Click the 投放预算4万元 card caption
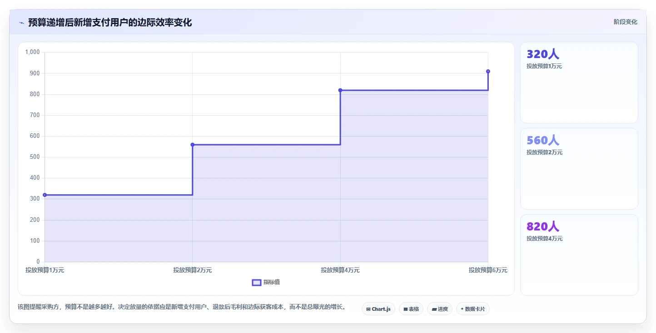The height and width of the screenshot is (333, 656). tap(544, 239)
